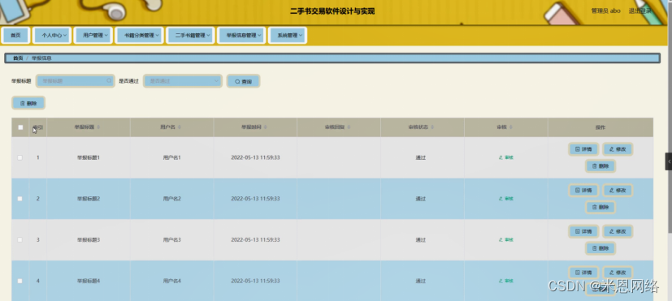Viewport: 672px width, 301px height.
Task: Click 修改 for 举报标题3
Action: click(618, 232)
